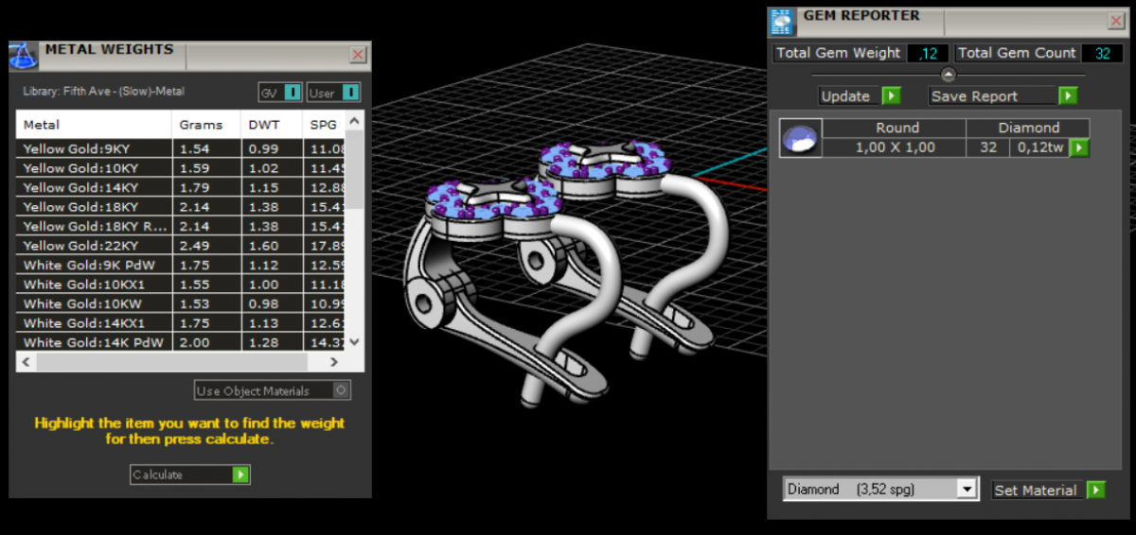Click the Gem Reporter panel icon

(x=781, y=21)
